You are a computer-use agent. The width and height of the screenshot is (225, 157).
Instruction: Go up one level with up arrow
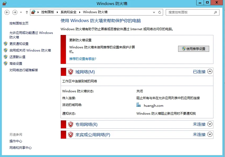click(x=27, y=12)
